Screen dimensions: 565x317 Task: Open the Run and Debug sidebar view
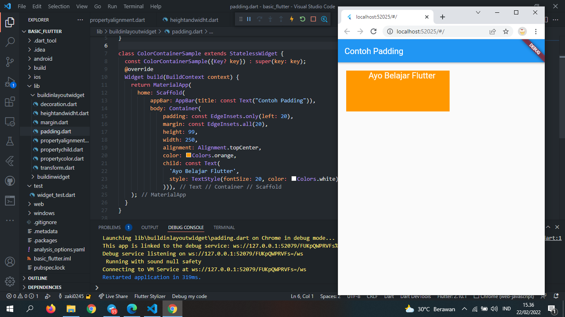click(10, 82)
